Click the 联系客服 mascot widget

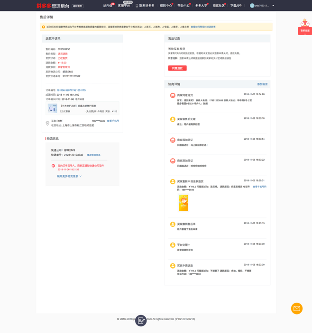pyautogui.click(x=305, y=27)
